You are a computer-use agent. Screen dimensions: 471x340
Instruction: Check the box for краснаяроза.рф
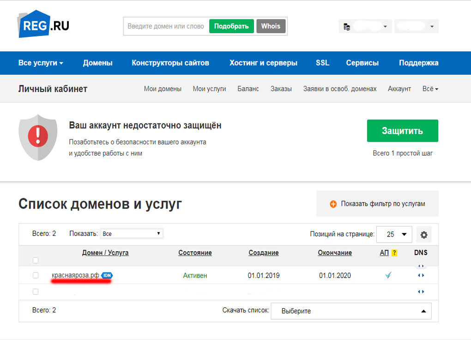click(36, 275)
